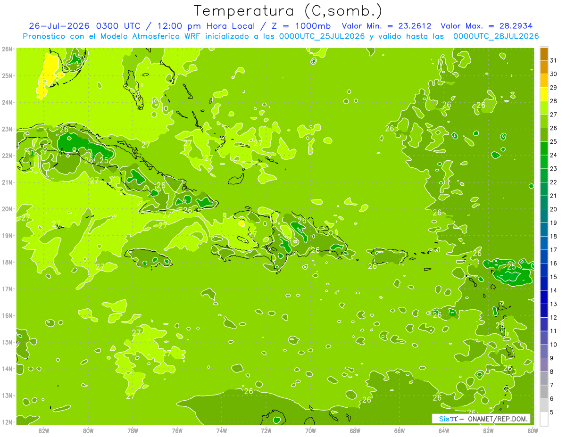566x437 pixels.
Task: Click the '68W' longitude axis label
Action: (x=355, y=430)
